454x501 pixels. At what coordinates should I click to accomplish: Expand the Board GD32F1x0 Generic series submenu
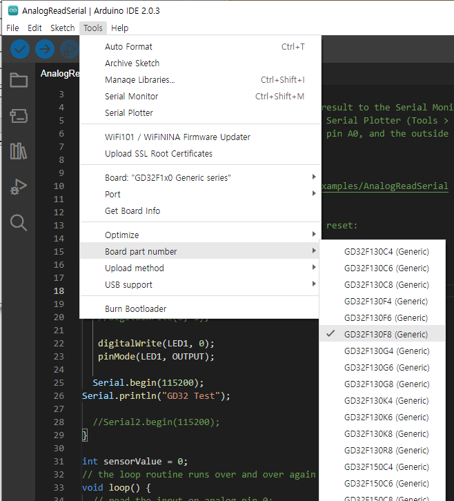200,177
